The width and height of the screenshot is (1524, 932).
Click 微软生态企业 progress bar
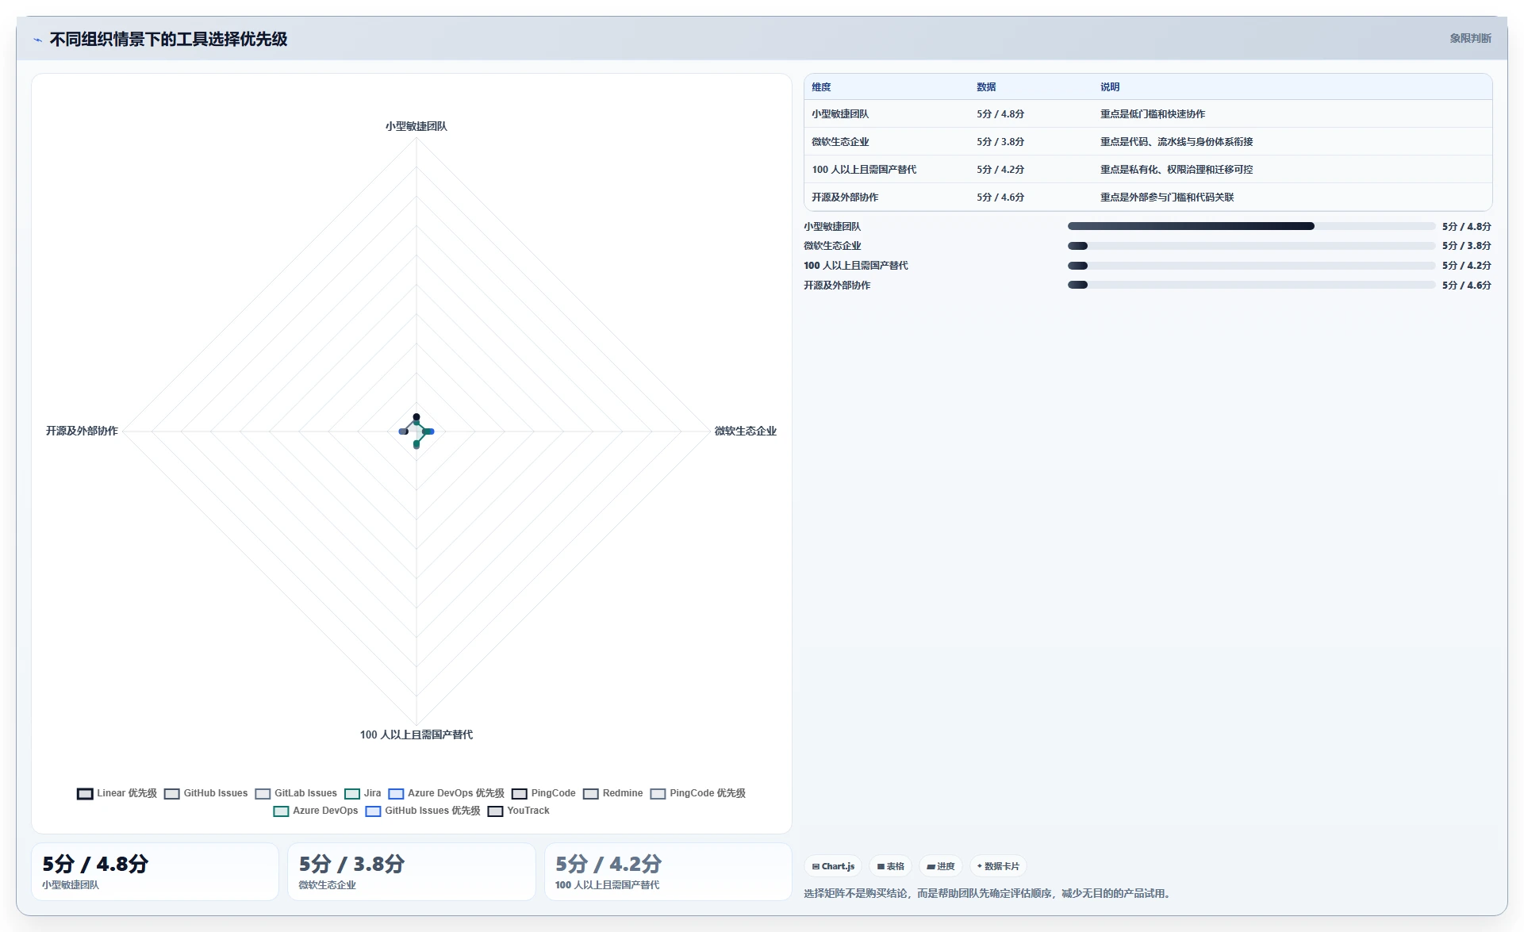pos(1251,246)
